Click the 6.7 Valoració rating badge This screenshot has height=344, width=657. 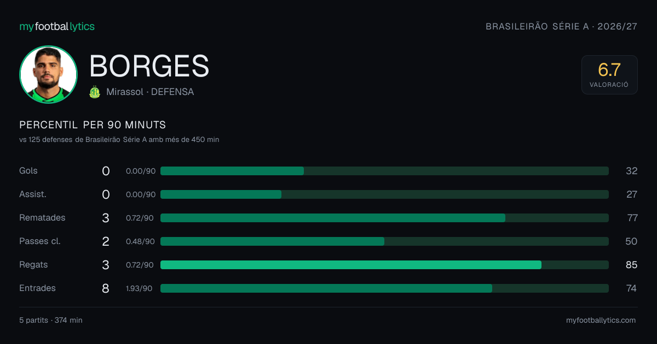coord(609,75)
